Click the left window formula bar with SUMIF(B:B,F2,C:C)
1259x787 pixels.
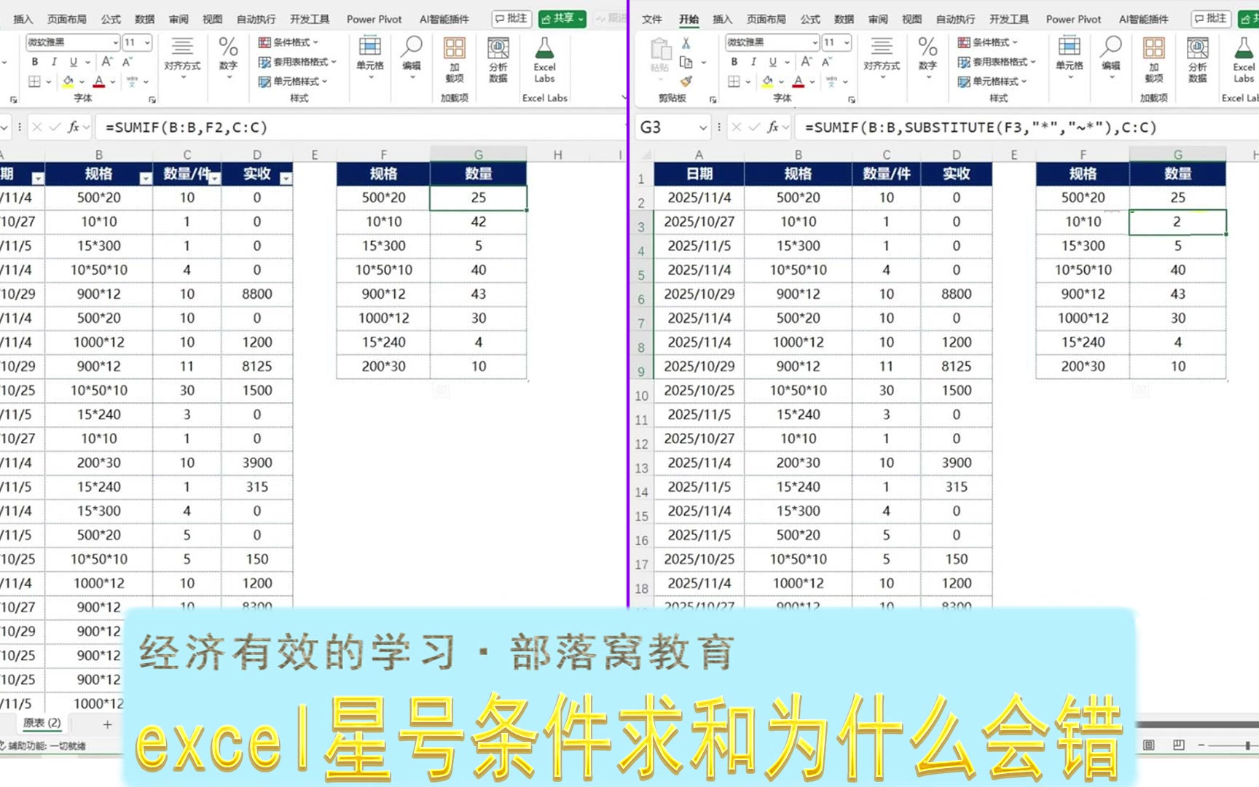tap(361, 128)
